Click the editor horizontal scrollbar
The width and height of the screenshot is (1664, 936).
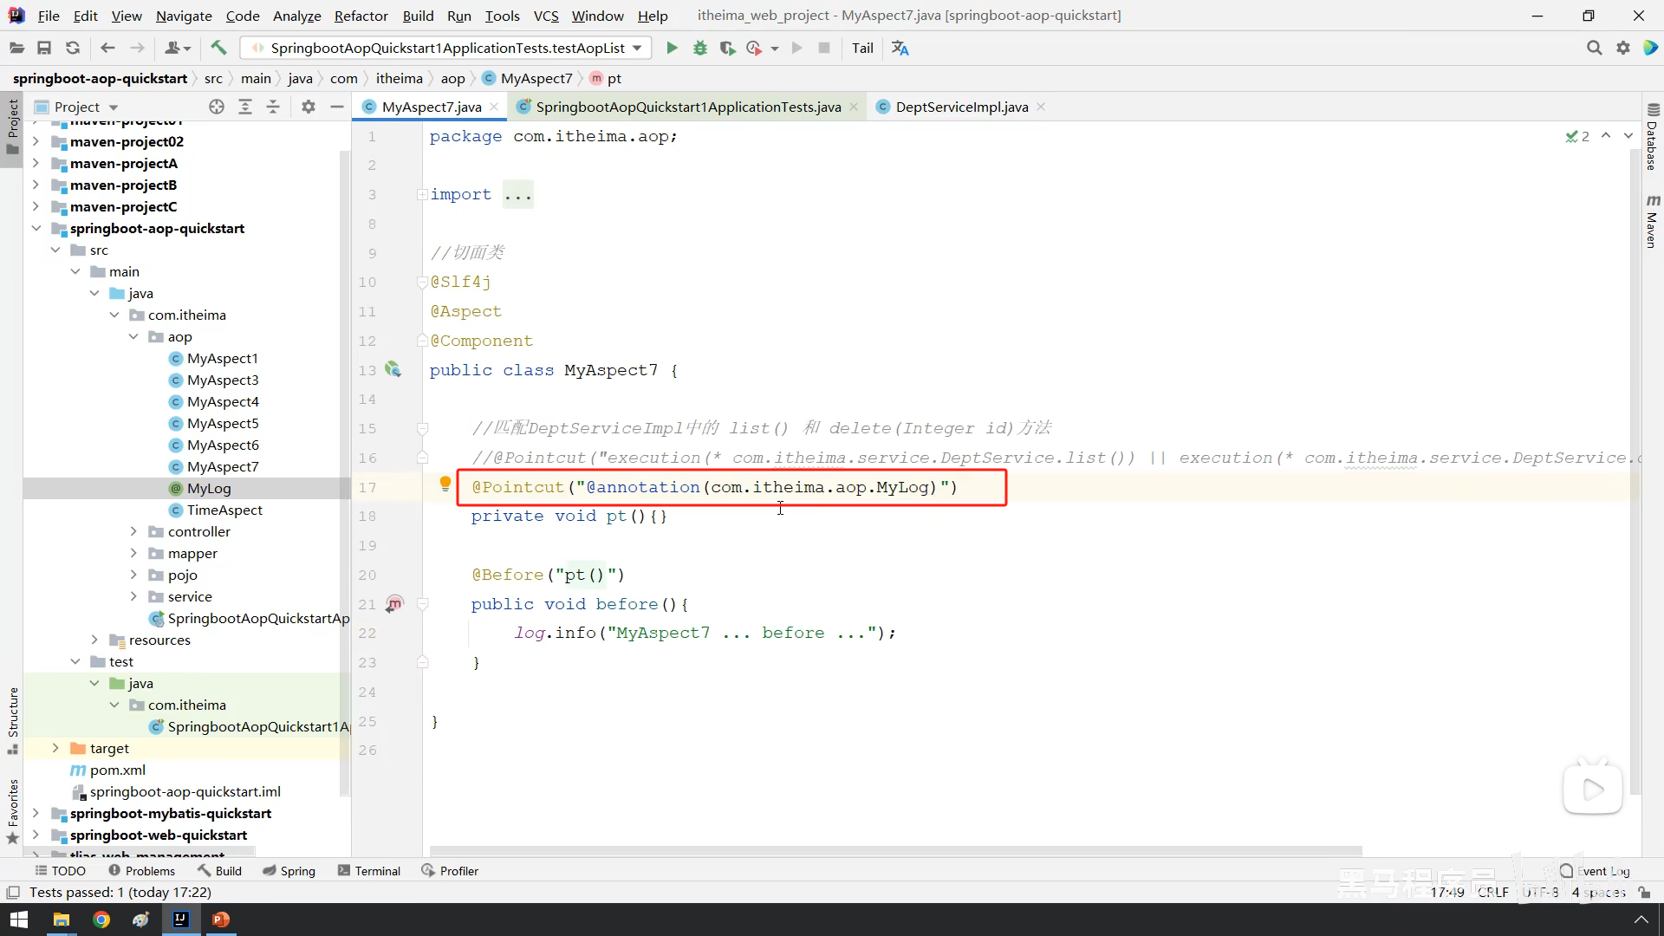(x=895, y=850)
